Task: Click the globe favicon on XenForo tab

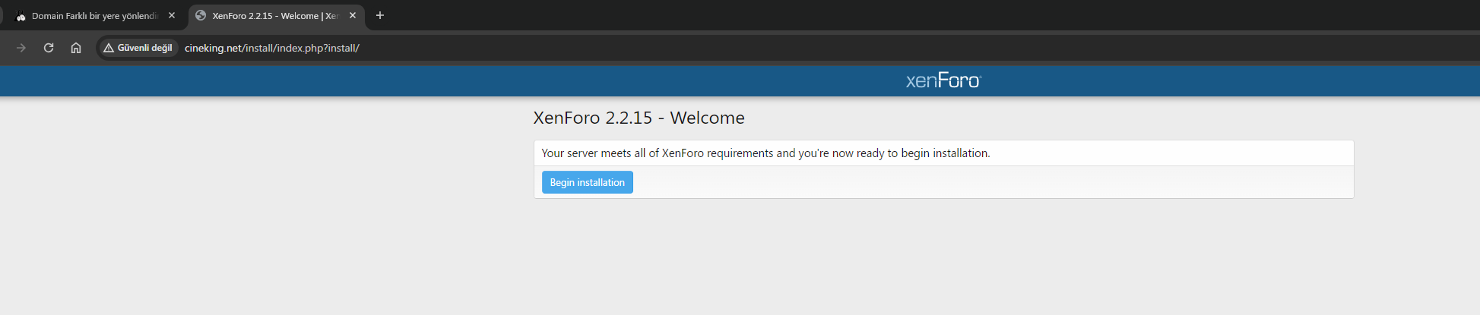Action: click(201, 15)
